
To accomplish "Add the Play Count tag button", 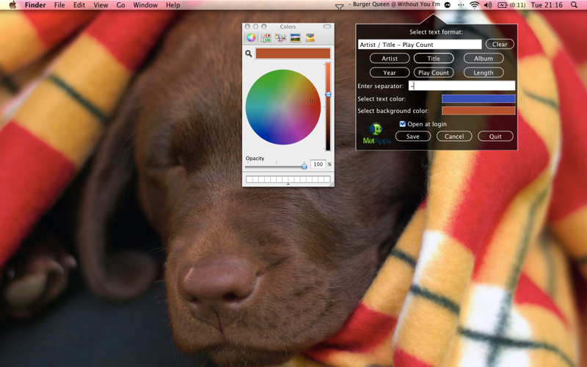I will (434, 73).
